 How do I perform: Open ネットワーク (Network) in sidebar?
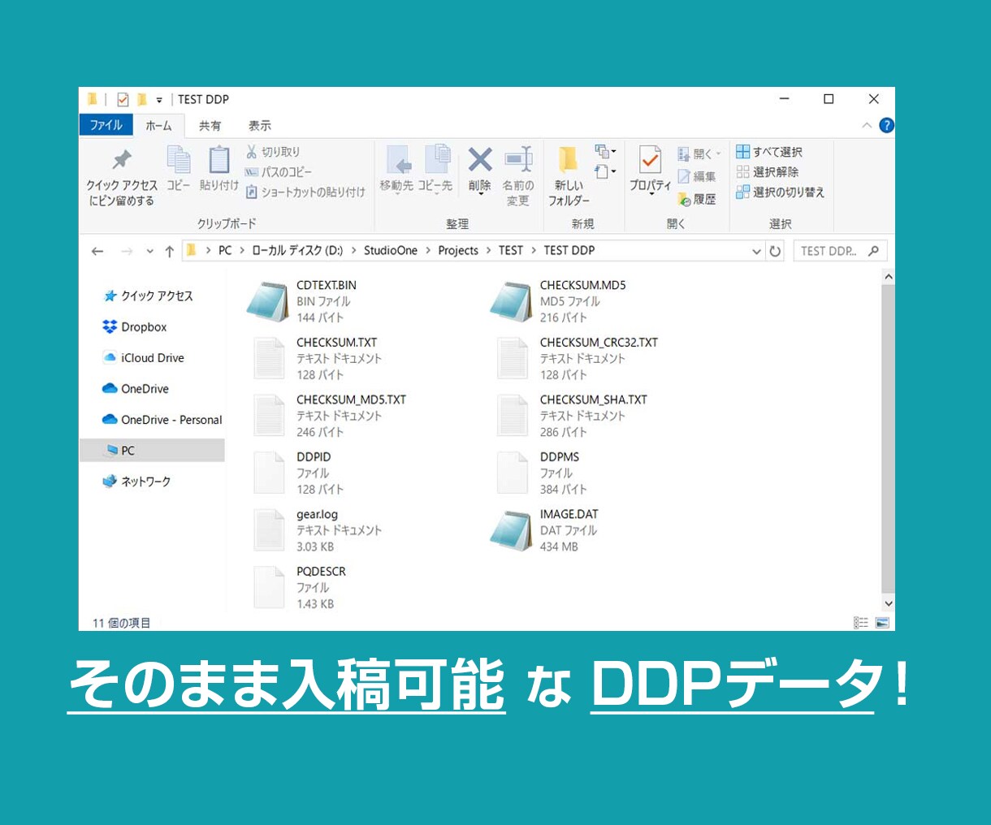pyautogui.click(x=137, y=481)
